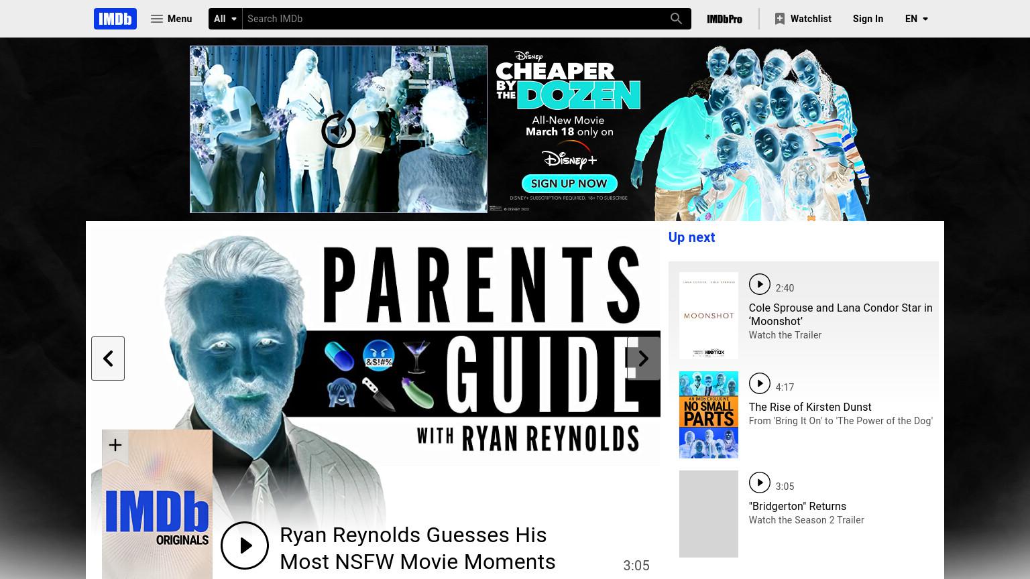Open the "Bridgerton" Returns title
The width and height of the screenshot is (1030, 579).
797,506
